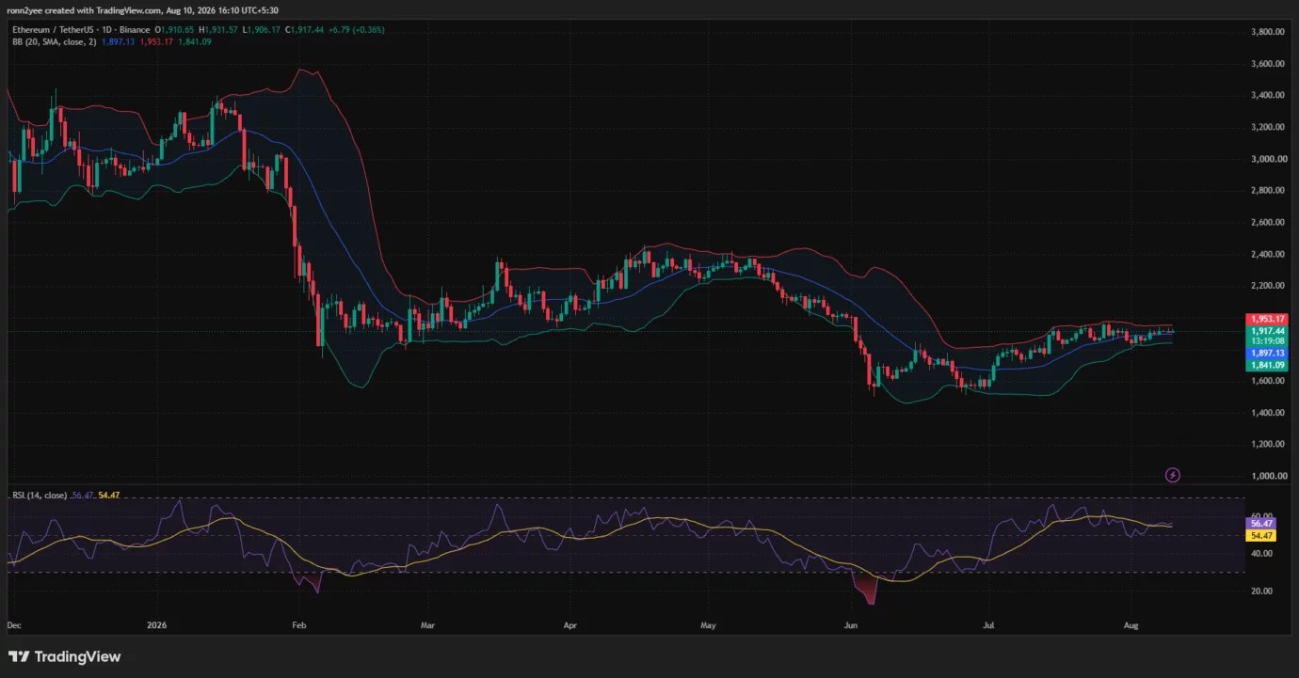Click the May label on the time axis
The image size is (1299, 678).
coord(709,624)
